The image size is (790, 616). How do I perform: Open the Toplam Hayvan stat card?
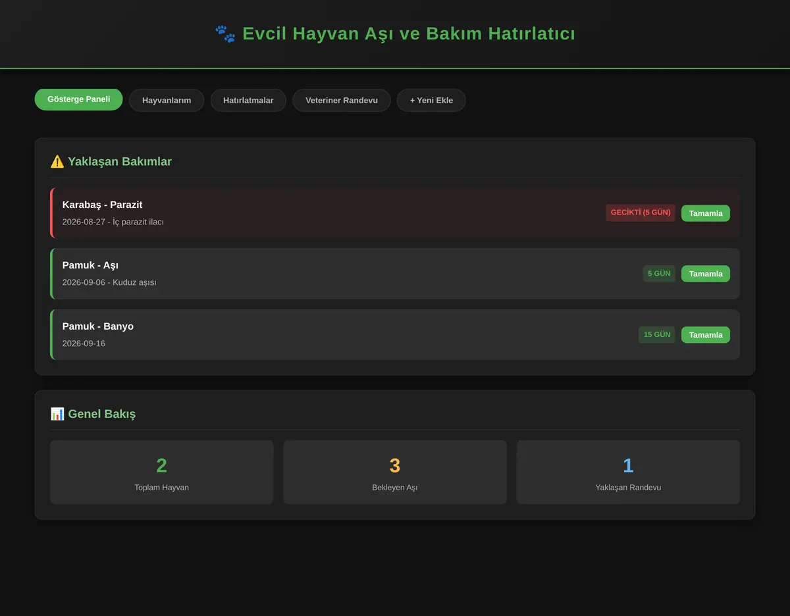[x=162, y=473]
